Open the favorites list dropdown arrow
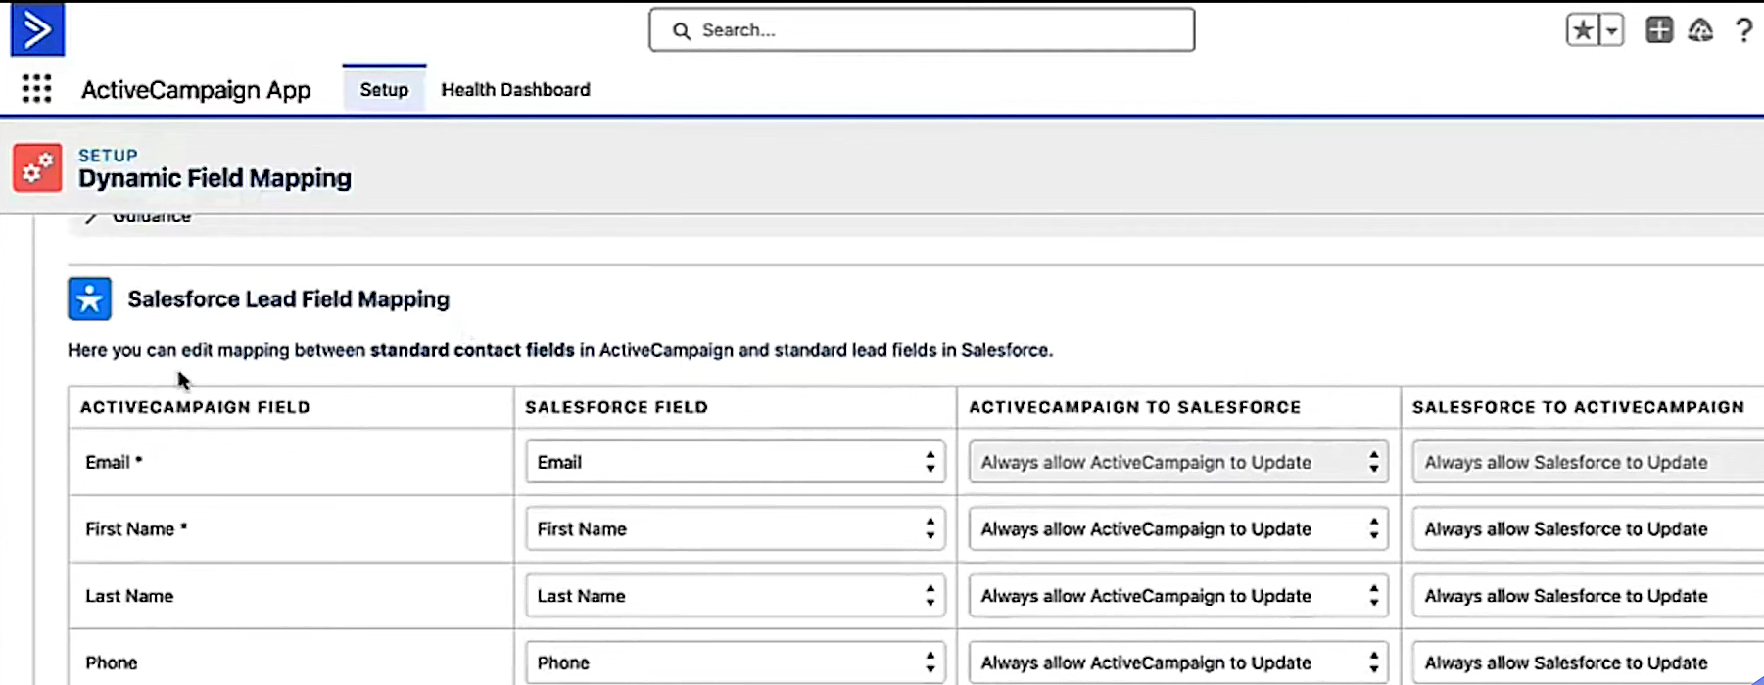 click(x=1611, y=30)
